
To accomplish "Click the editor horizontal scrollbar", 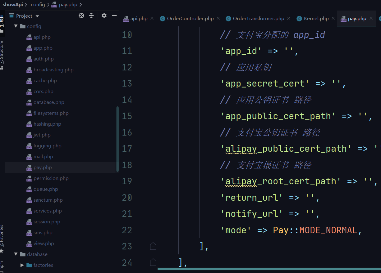I will [269, 269].
